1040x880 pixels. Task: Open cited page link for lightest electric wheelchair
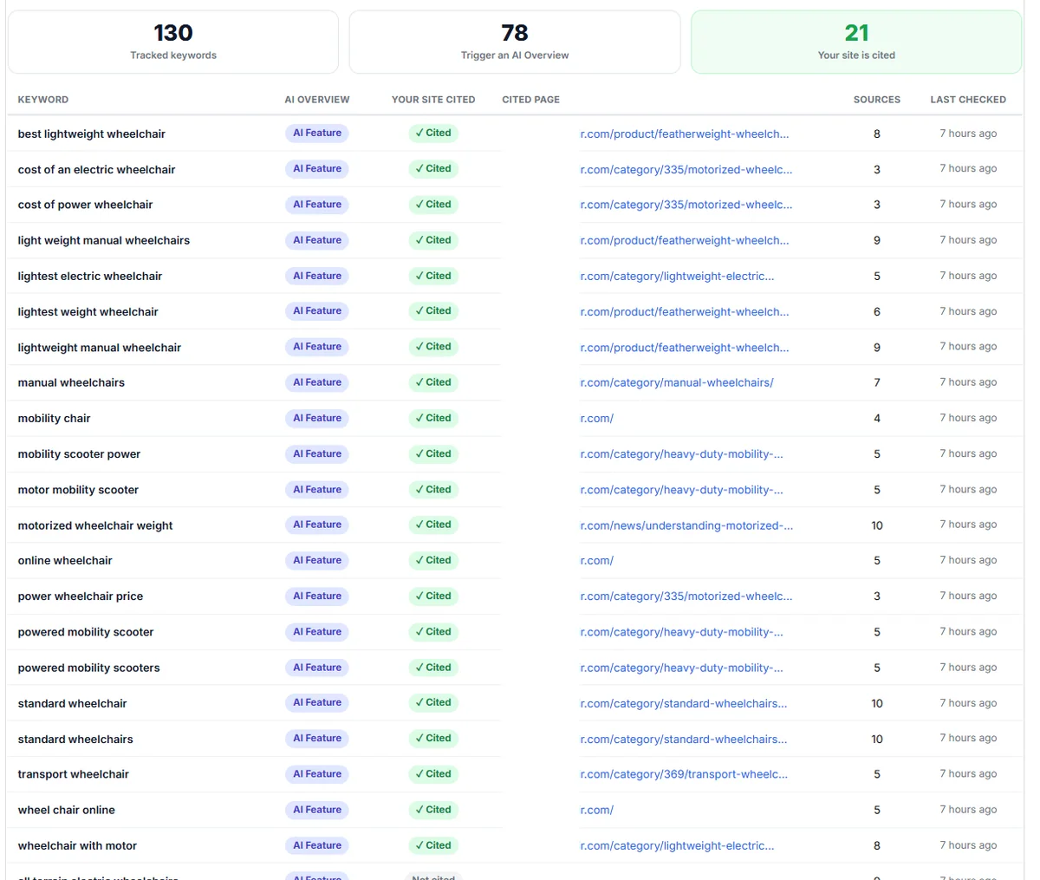click(677, 276)
